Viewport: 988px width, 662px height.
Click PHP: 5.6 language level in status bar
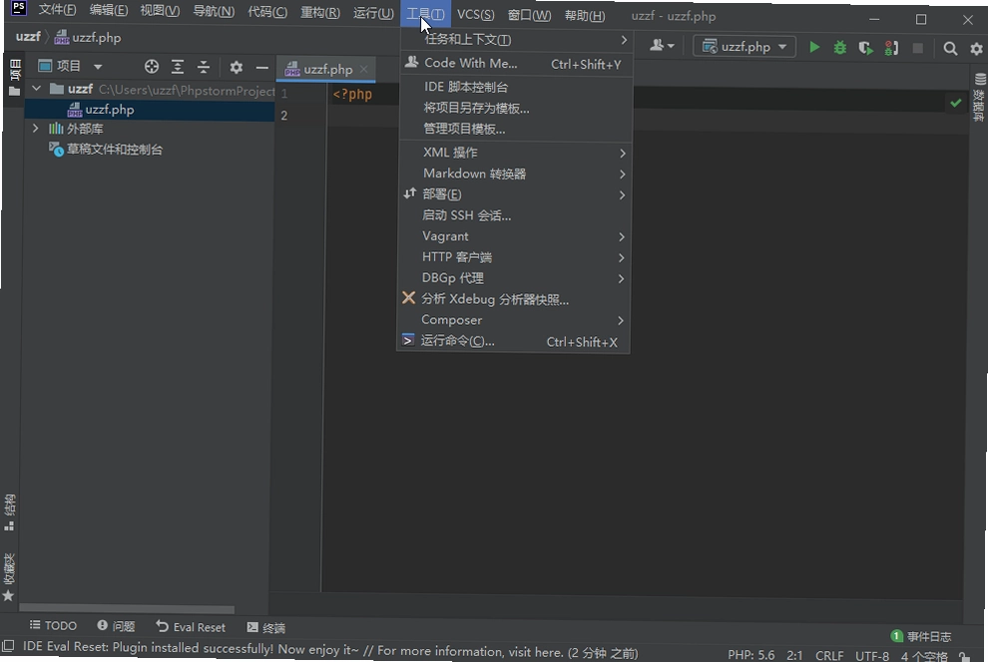[751, 655]
